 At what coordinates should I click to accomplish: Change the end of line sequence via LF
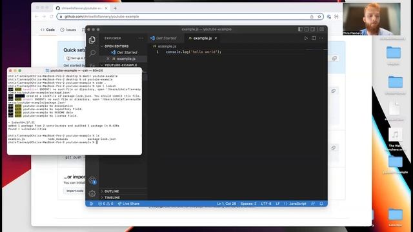277,204
